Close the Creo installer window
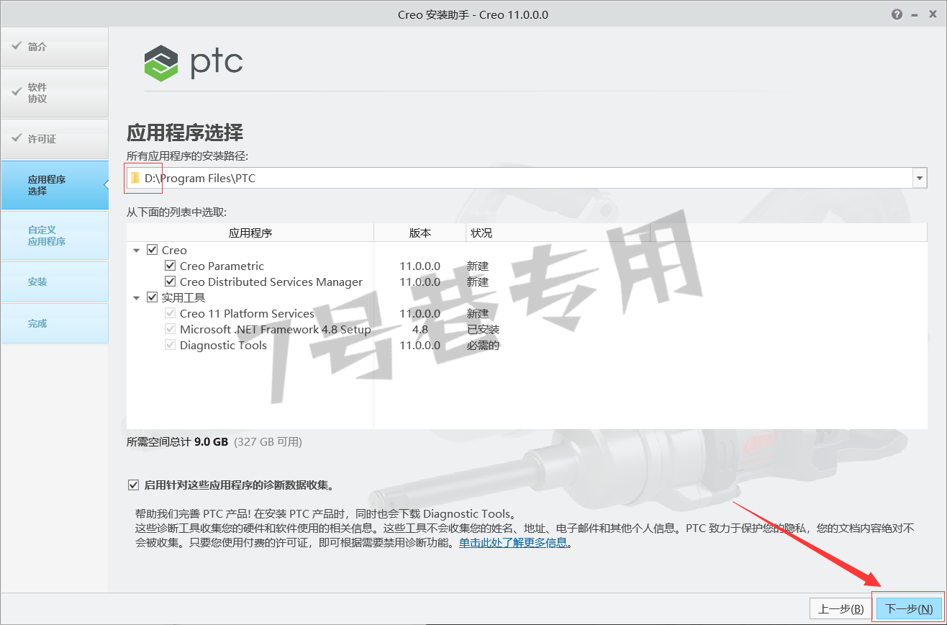 932,14
